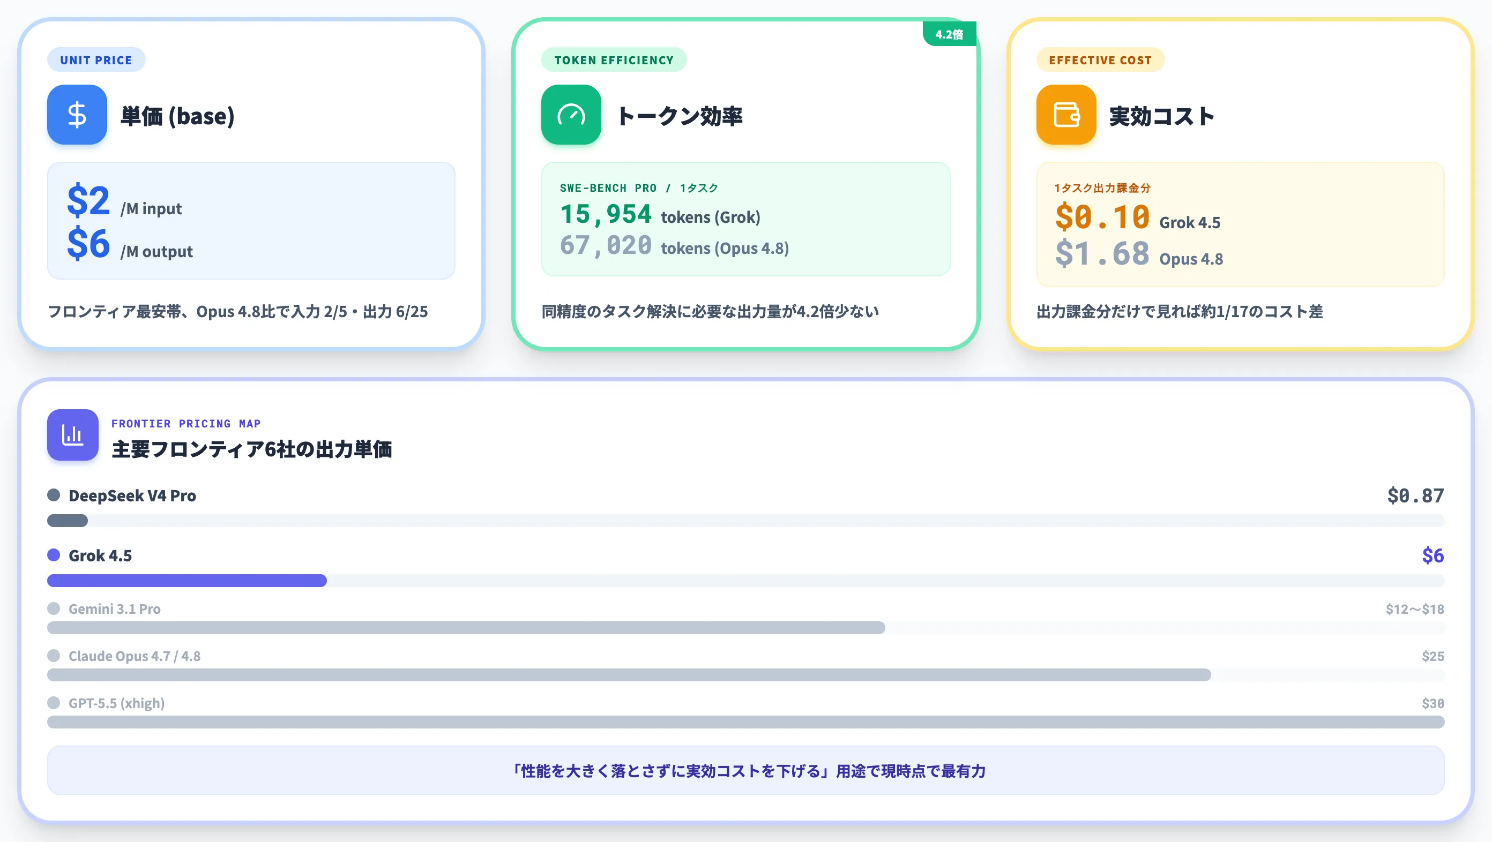
Task: Click the 15,954 token count
Action: tap(606, 214)
